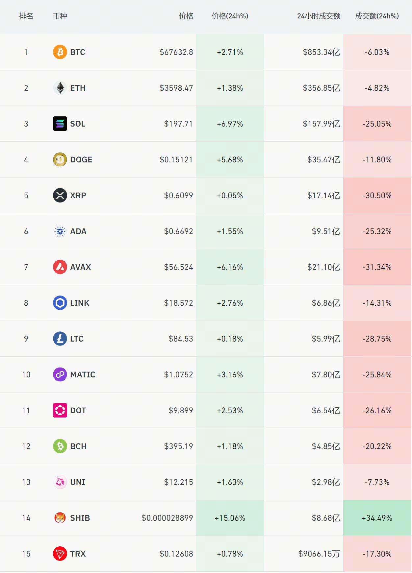
Task: Click the DOT price $9.899
Action: 181,410
